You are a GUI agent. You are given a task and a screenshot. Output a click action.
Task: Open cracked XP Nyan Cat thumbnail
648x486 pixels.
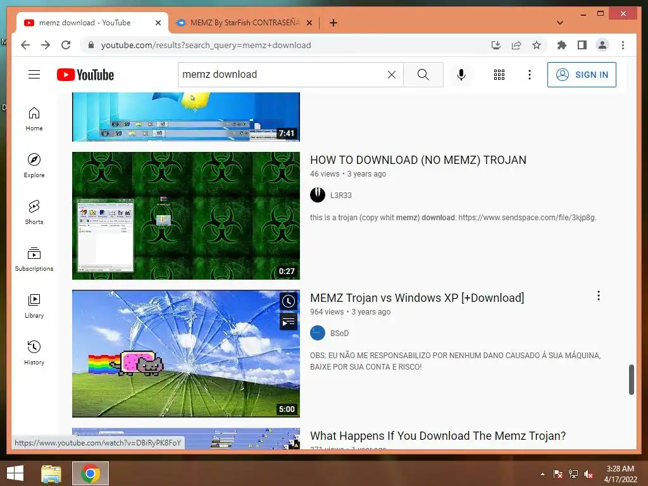coord(186,354)
